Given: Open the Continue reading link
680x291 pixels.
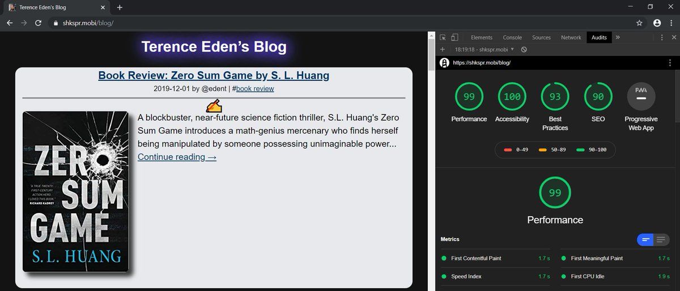Looking at the screenshot, I should pos(177,157).
